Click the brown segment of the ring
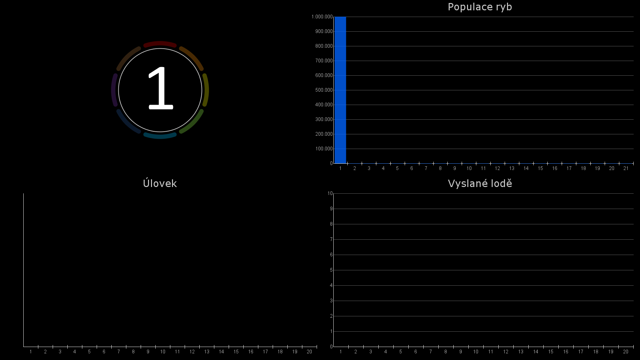640x360 pixels. coord(128,58)
